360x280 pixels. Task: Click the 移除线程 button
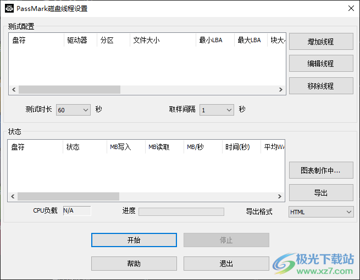[321, 86]
